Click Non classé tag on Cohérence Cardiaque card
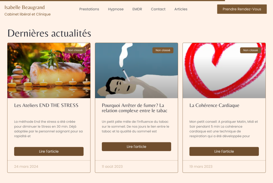Screen dimensions: 273x183 point(250,50)
